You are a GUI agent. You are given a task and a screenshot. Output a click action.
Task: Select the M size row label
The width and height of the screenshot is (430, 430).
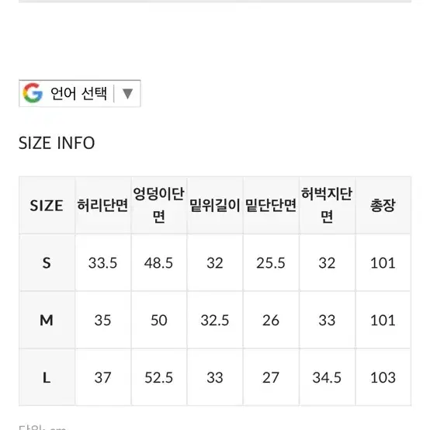[47, 320]
